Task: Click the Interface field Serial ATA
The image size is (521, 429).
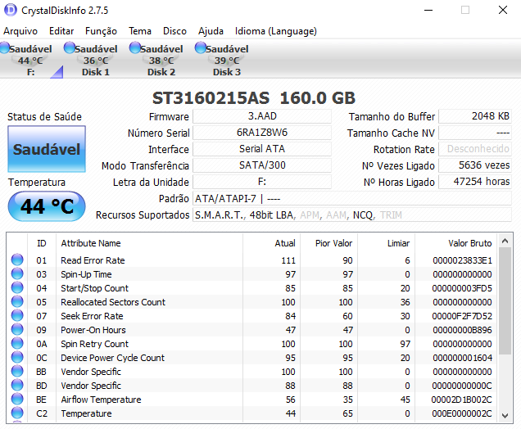Action: click(262, 149)
